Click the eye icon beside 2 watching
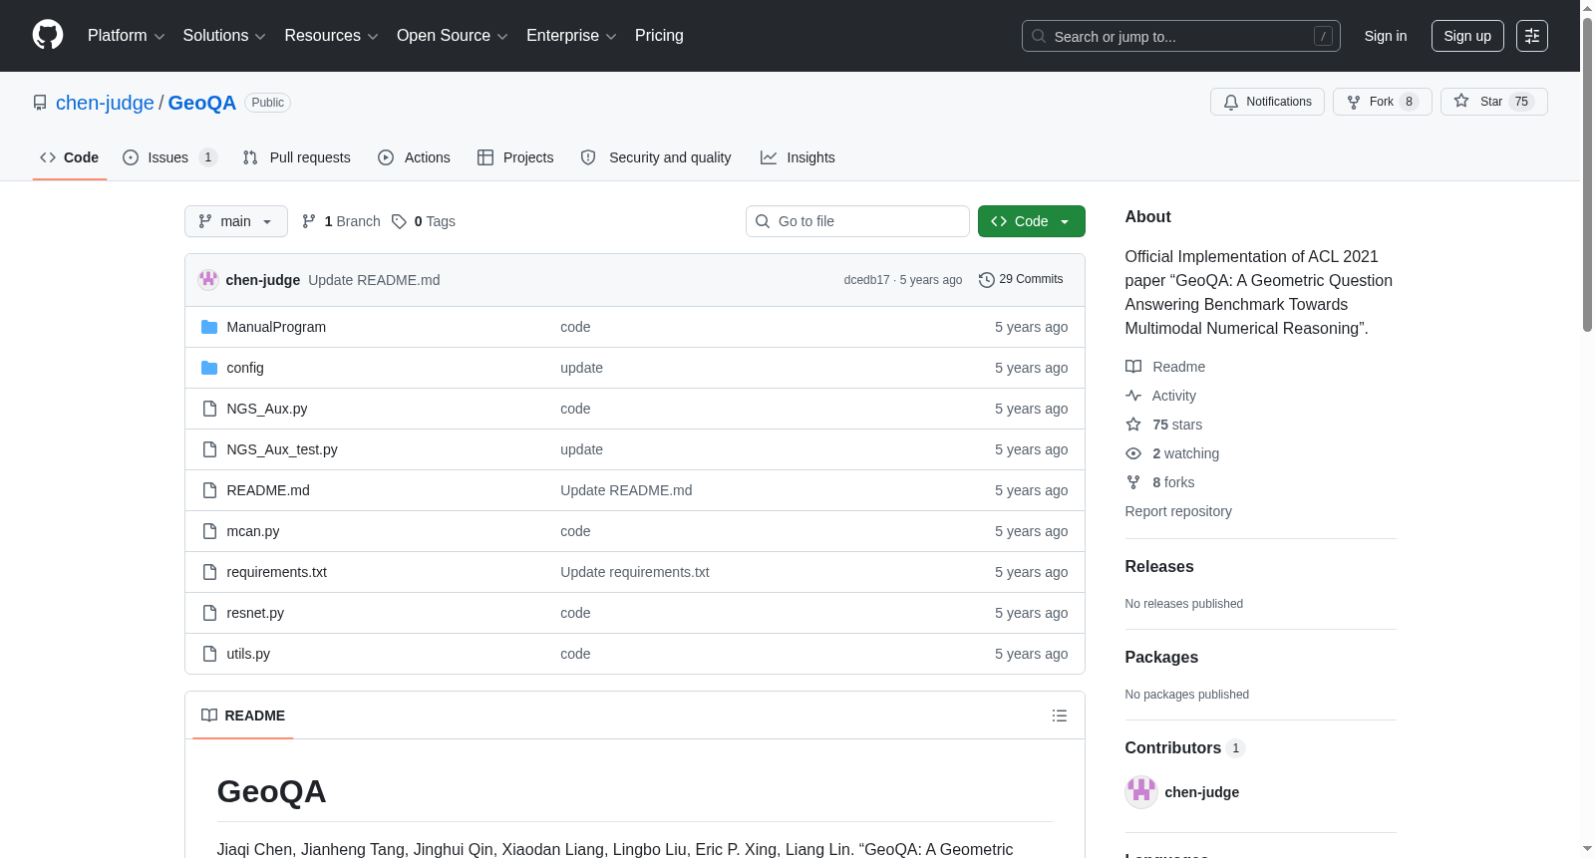Screen dimensions: 1595x858 point(1133,453)
